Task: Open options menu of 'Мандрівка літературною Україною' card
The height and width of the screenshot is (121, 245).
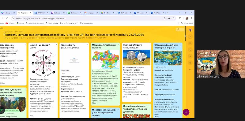Action: [119, 45]
